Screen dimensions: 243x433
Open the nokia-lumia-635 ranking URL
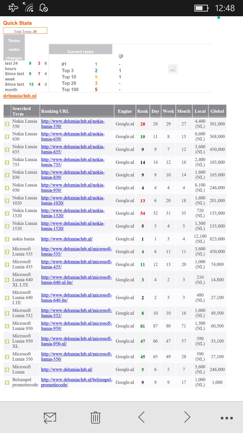[73, 149]
